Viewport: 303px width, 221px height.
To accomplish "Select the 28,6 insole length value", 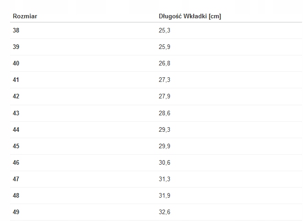I will point(164,113).
